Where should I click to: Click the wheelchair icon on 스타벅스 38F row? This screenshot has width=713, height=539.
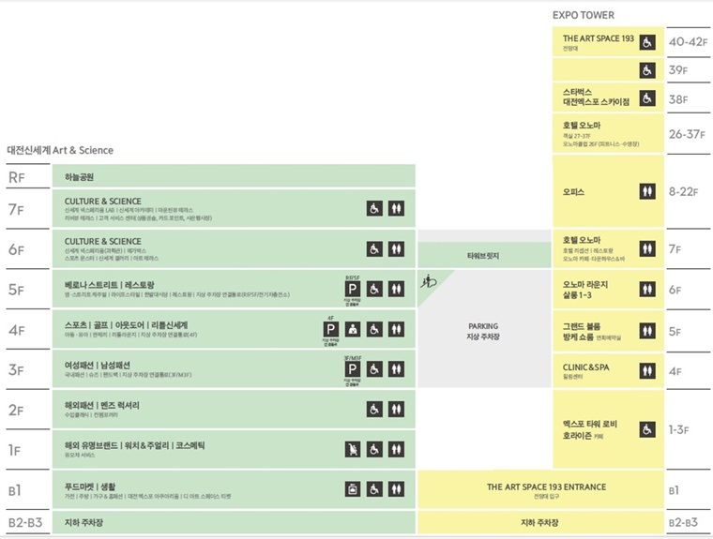(647, 98)
